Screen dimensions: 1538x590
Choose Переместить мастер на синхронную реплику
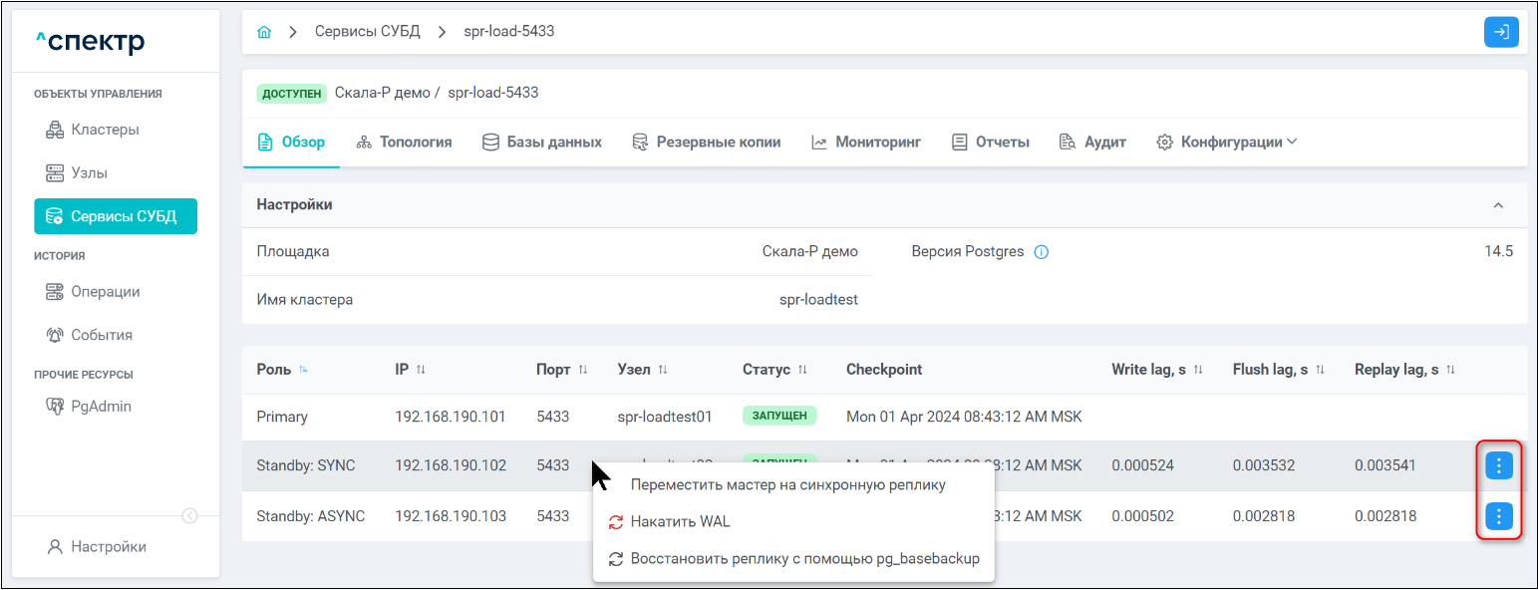pos(787,485)
